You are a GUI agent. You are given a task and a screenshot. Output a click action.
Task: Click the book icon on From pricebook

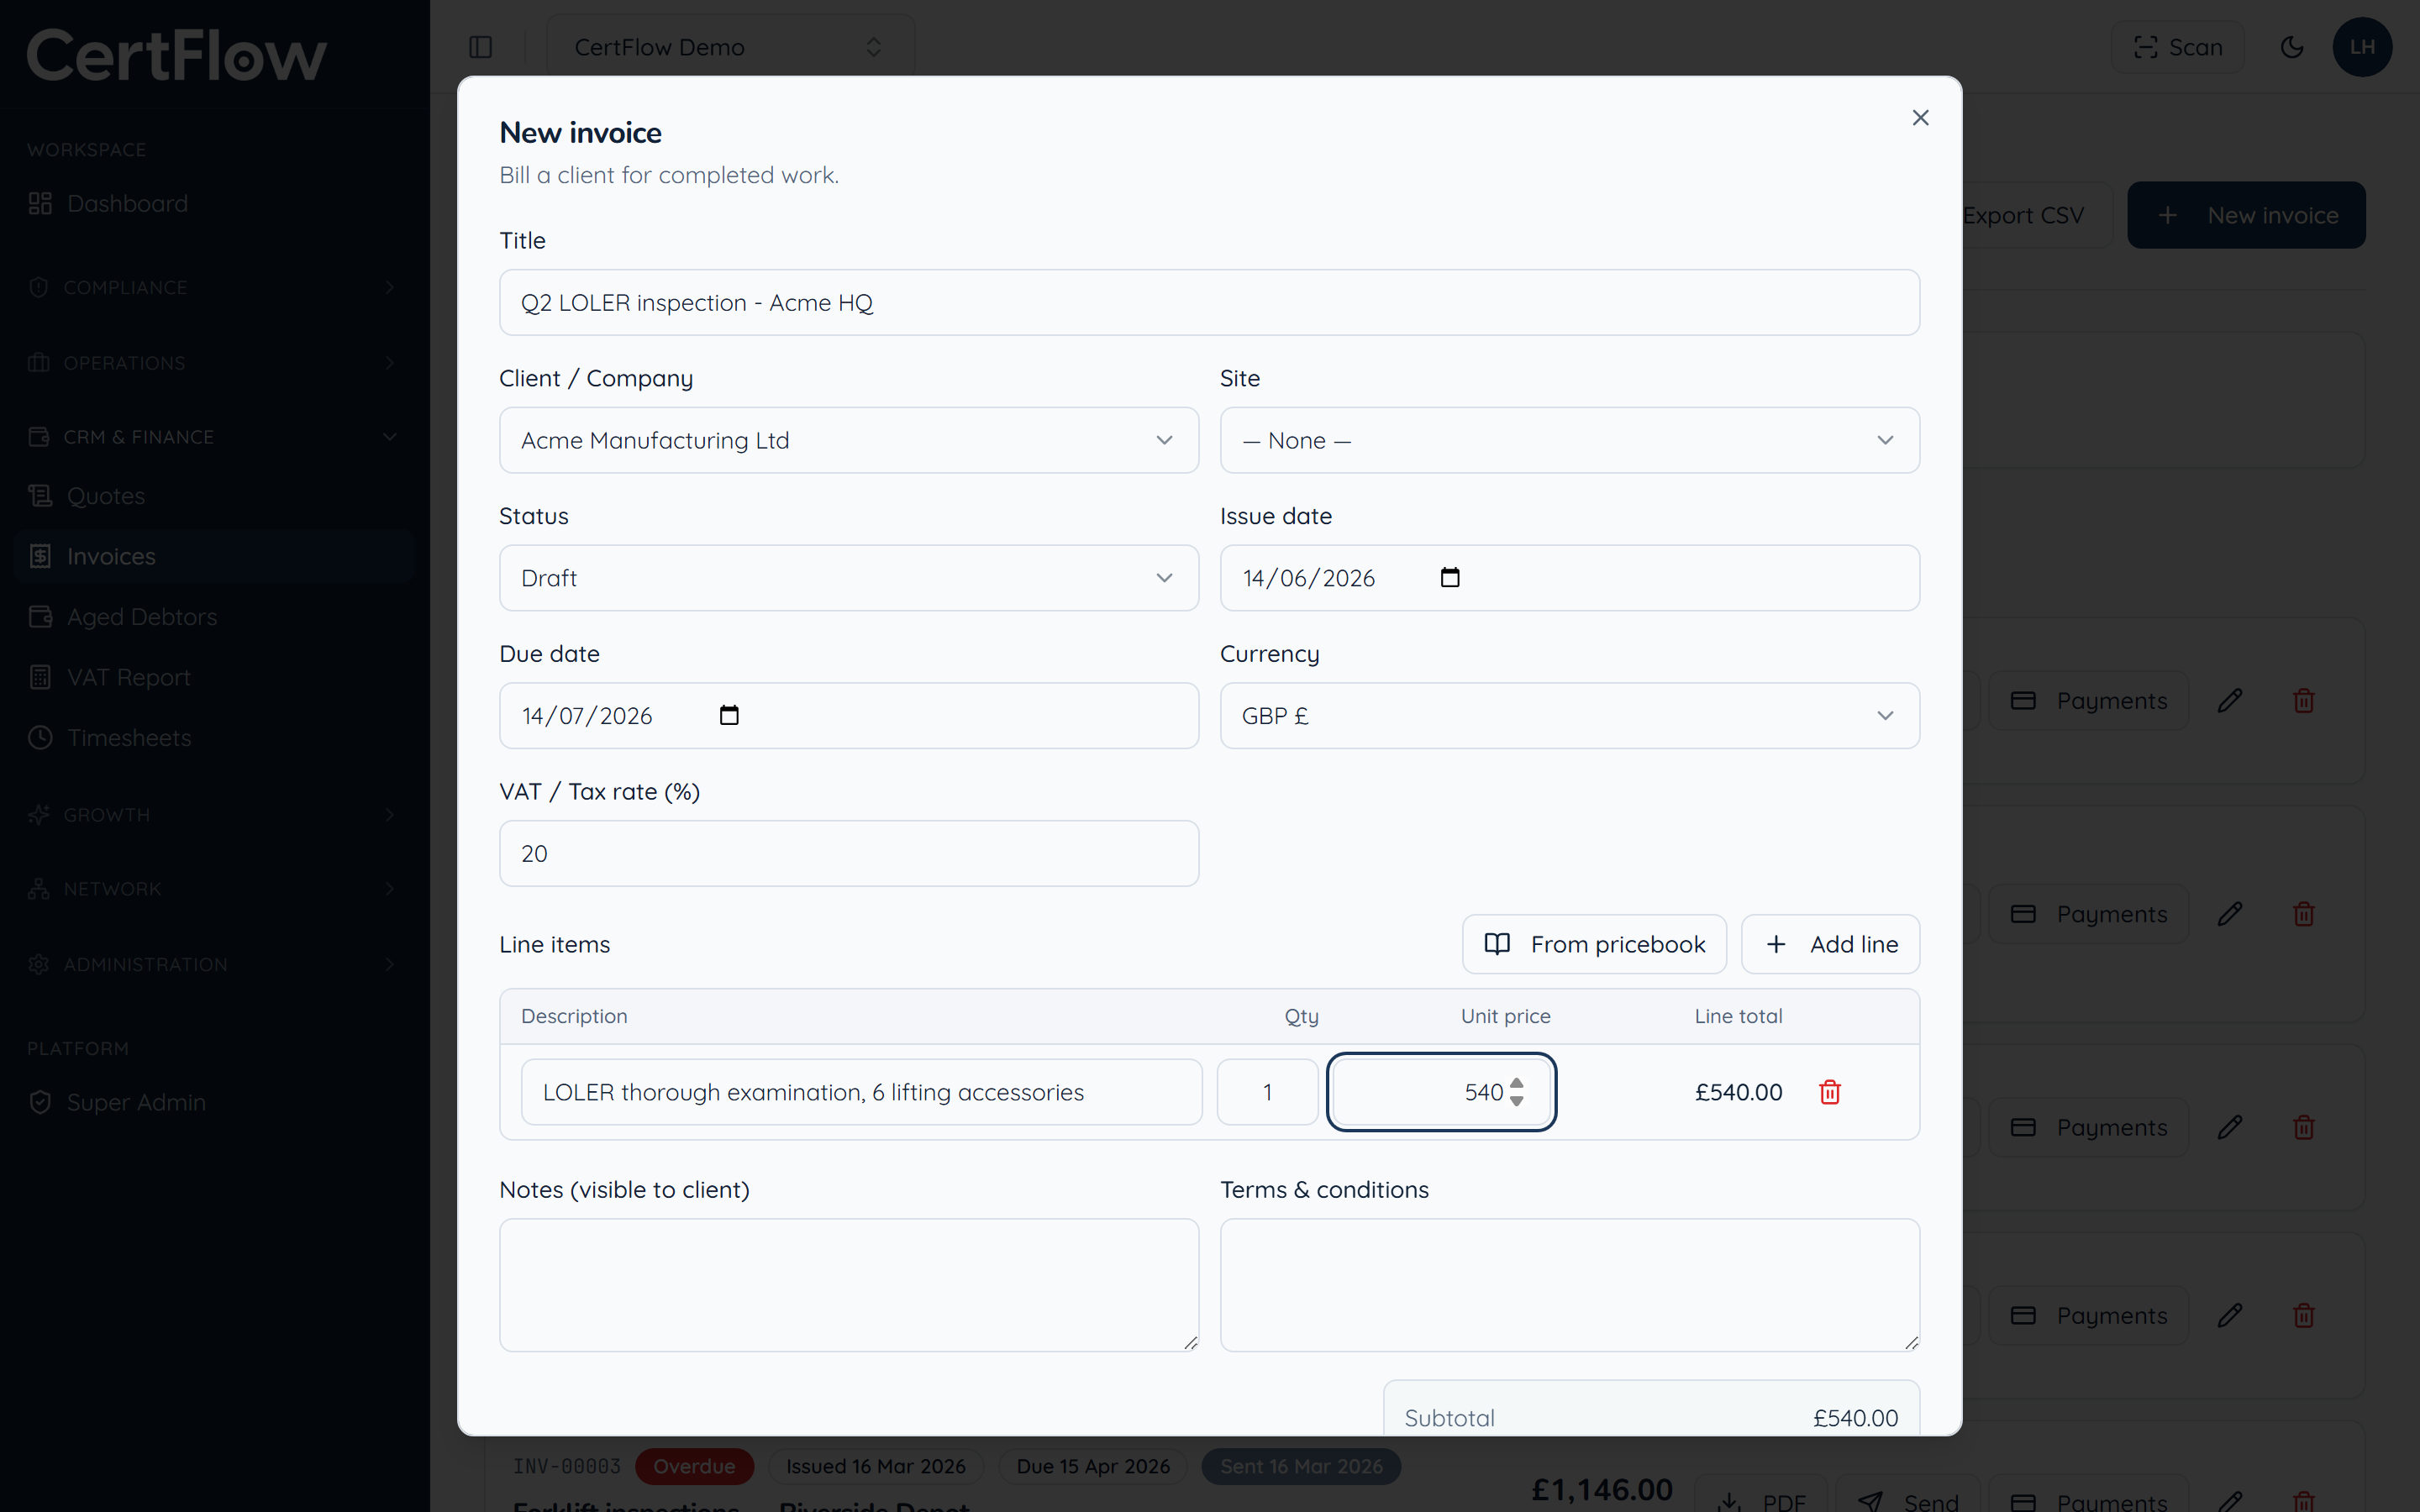[1497, 944]
